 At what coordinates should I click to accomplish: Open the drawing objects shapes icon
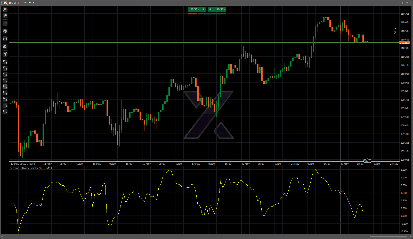(x=5, y=47)
